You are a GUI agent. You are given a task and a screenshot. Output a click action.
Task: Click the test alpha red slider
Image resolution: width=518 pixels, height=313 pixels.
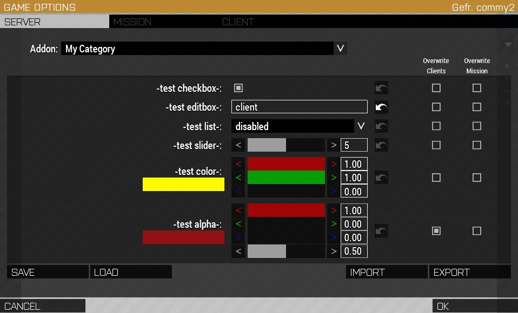[286, 210]
